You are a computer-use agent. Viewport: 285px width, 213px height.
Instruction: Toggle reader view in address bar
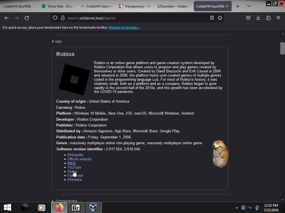(x=212, y=18)
